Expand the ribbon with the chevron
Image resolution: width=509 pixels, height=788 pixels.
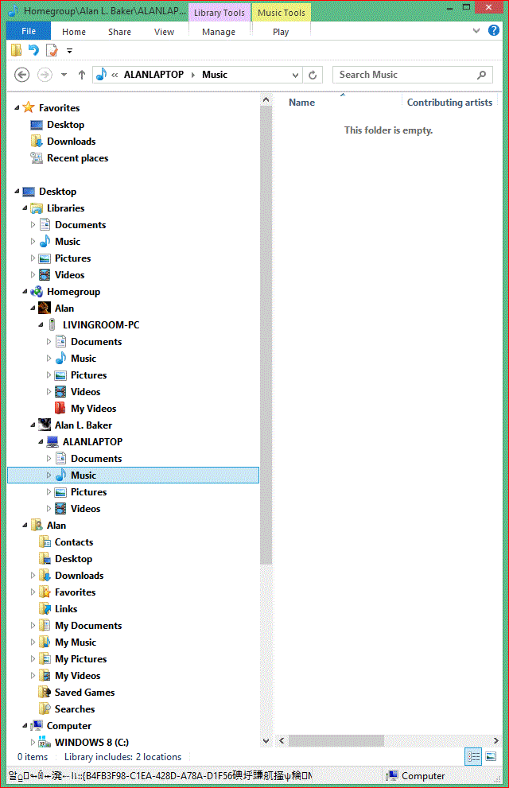(x=476, y=31)
